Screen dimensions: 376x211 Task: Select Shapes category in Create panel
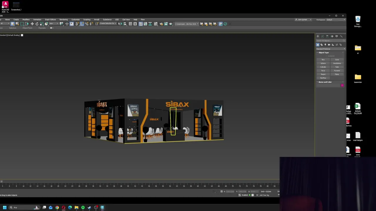(321, 45)
